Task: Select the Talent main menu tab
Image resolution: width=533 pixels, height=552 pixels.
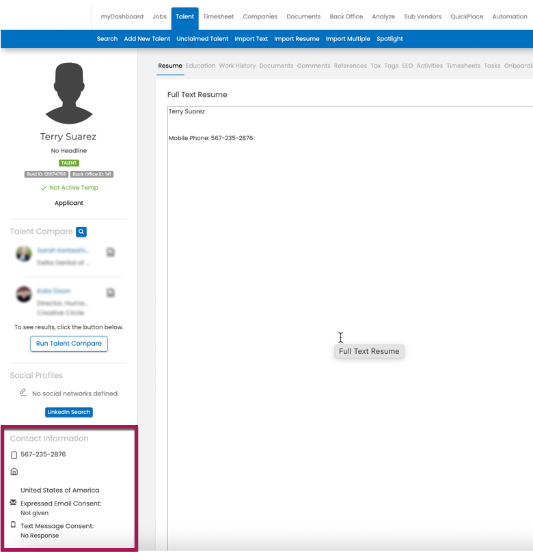Action: click(x=184, y=18)
